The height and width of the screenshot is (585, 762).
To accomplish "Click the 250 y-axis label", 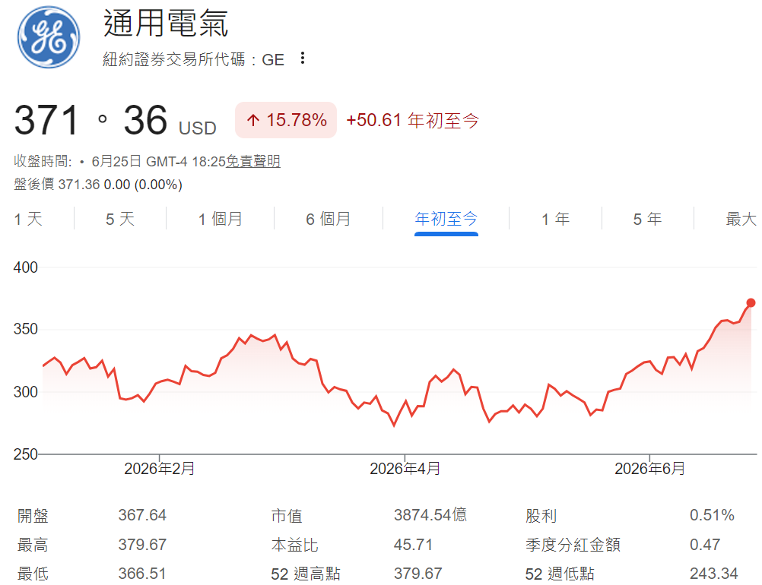I will 25,454.
